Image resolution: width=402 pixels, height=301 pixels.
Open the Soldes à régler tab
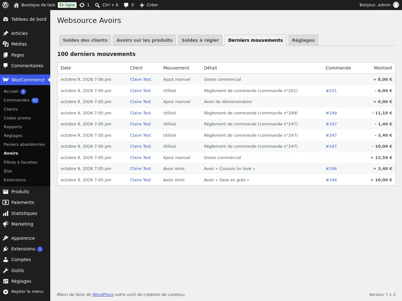[x=200, y=40]
